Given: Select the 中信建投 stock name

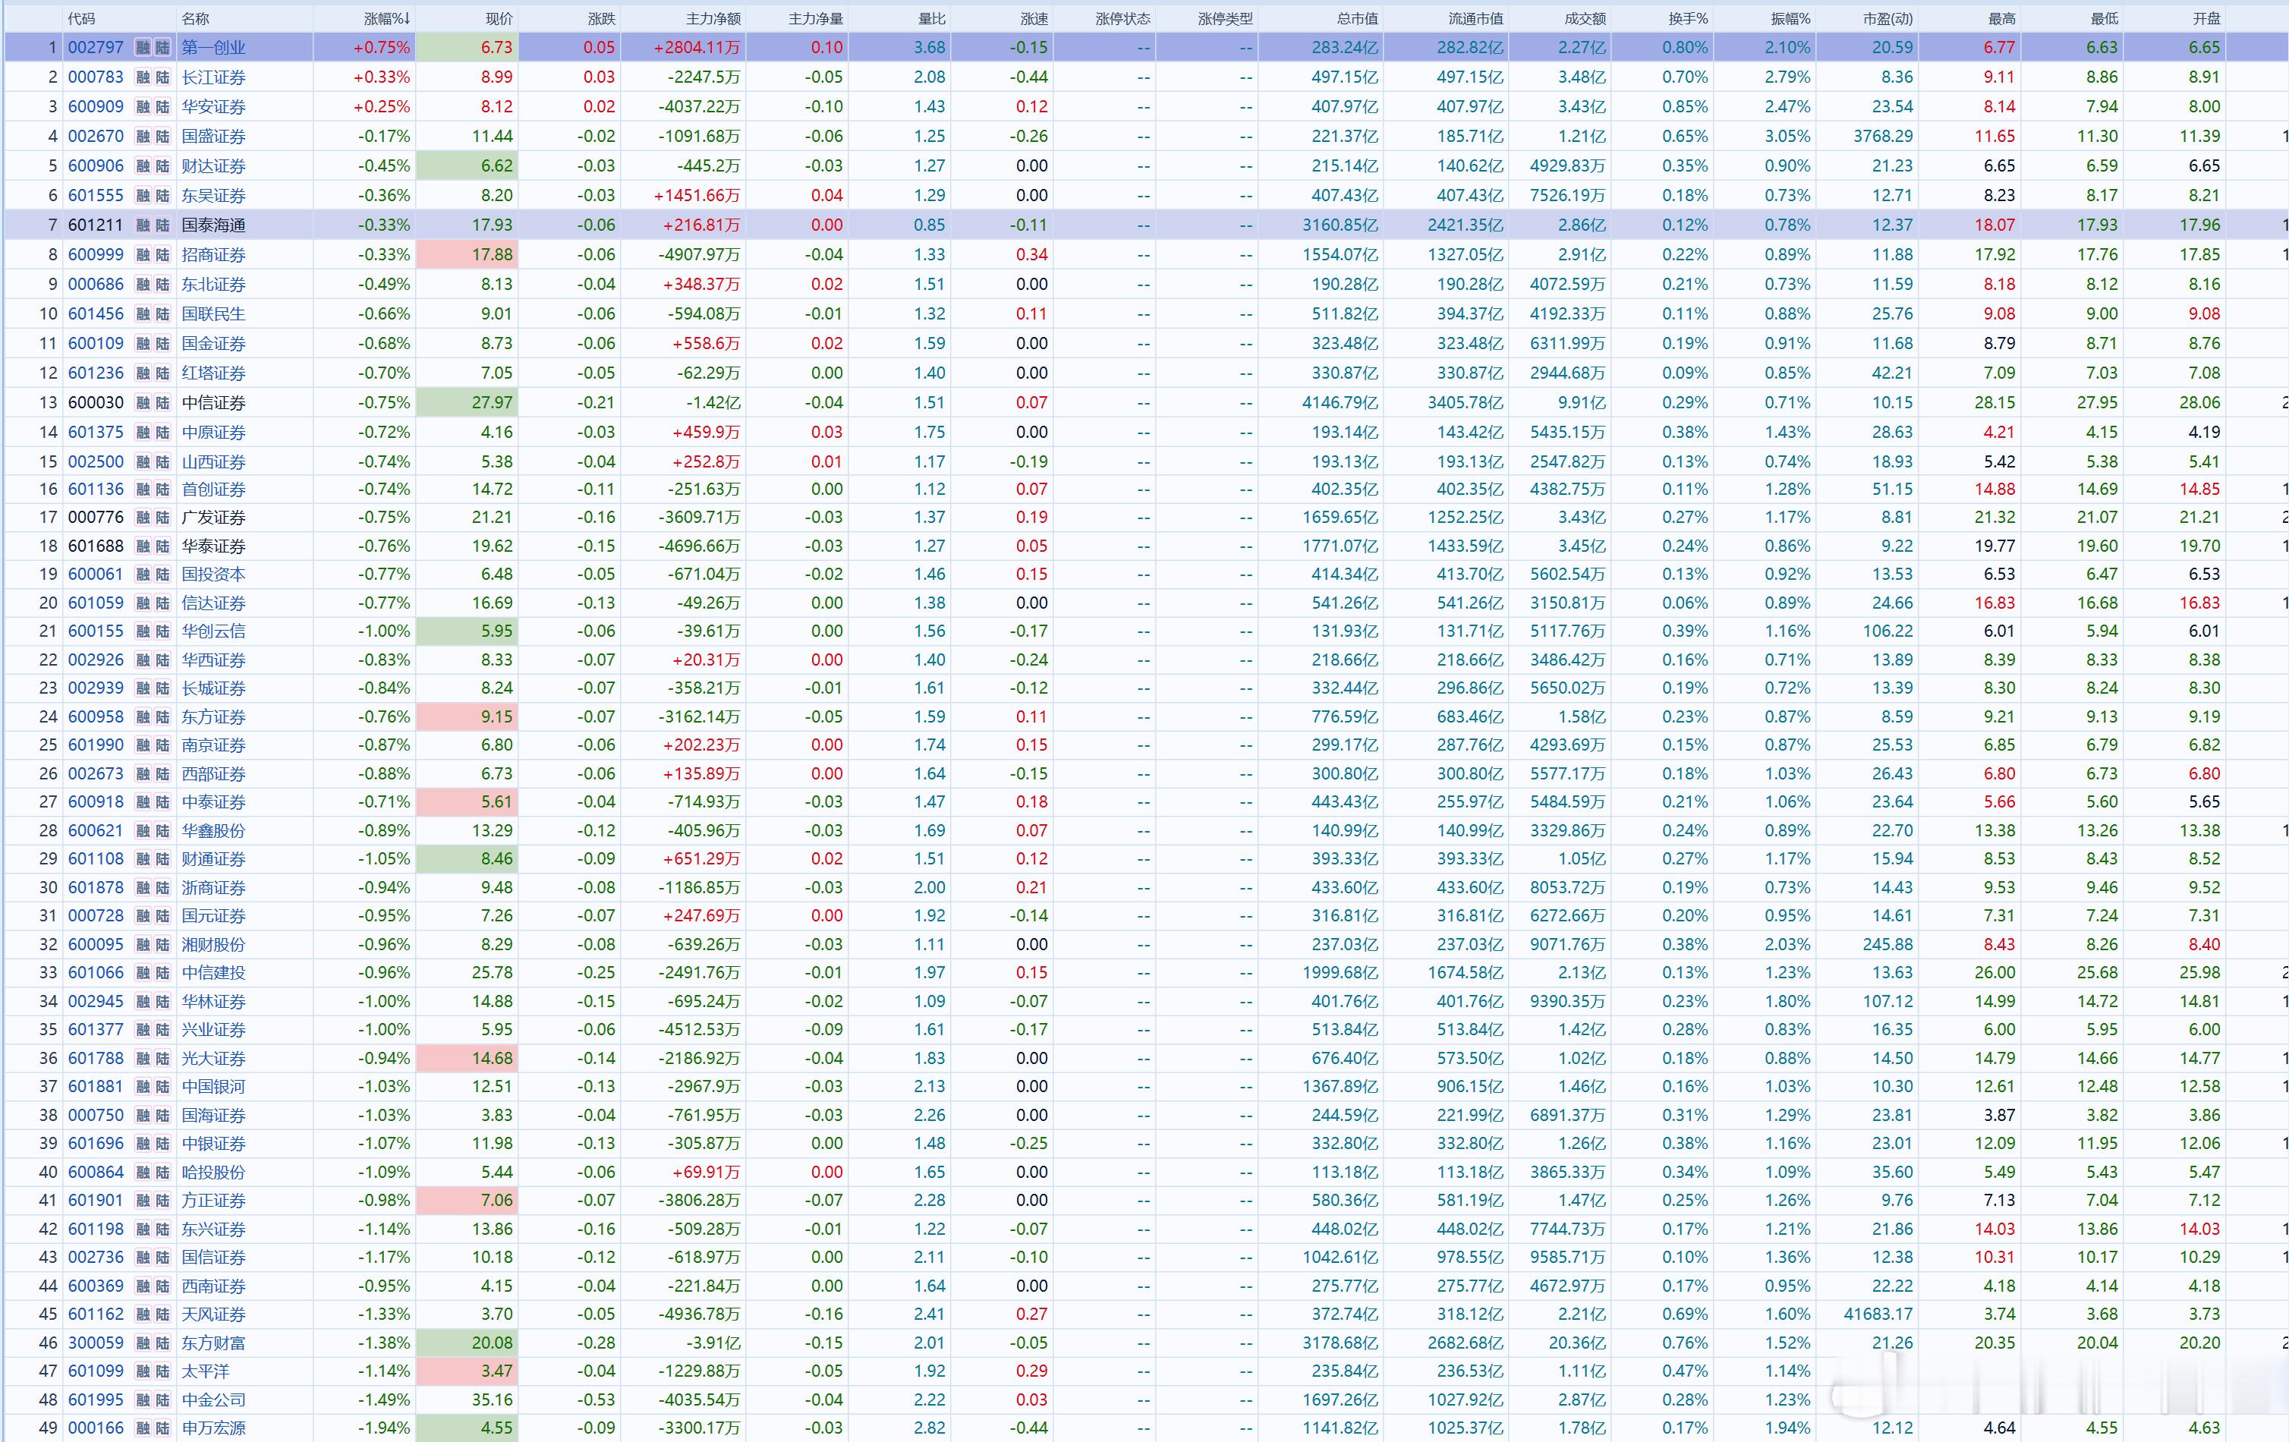Looking at the screenshot, I should click(x=214, y=972).
